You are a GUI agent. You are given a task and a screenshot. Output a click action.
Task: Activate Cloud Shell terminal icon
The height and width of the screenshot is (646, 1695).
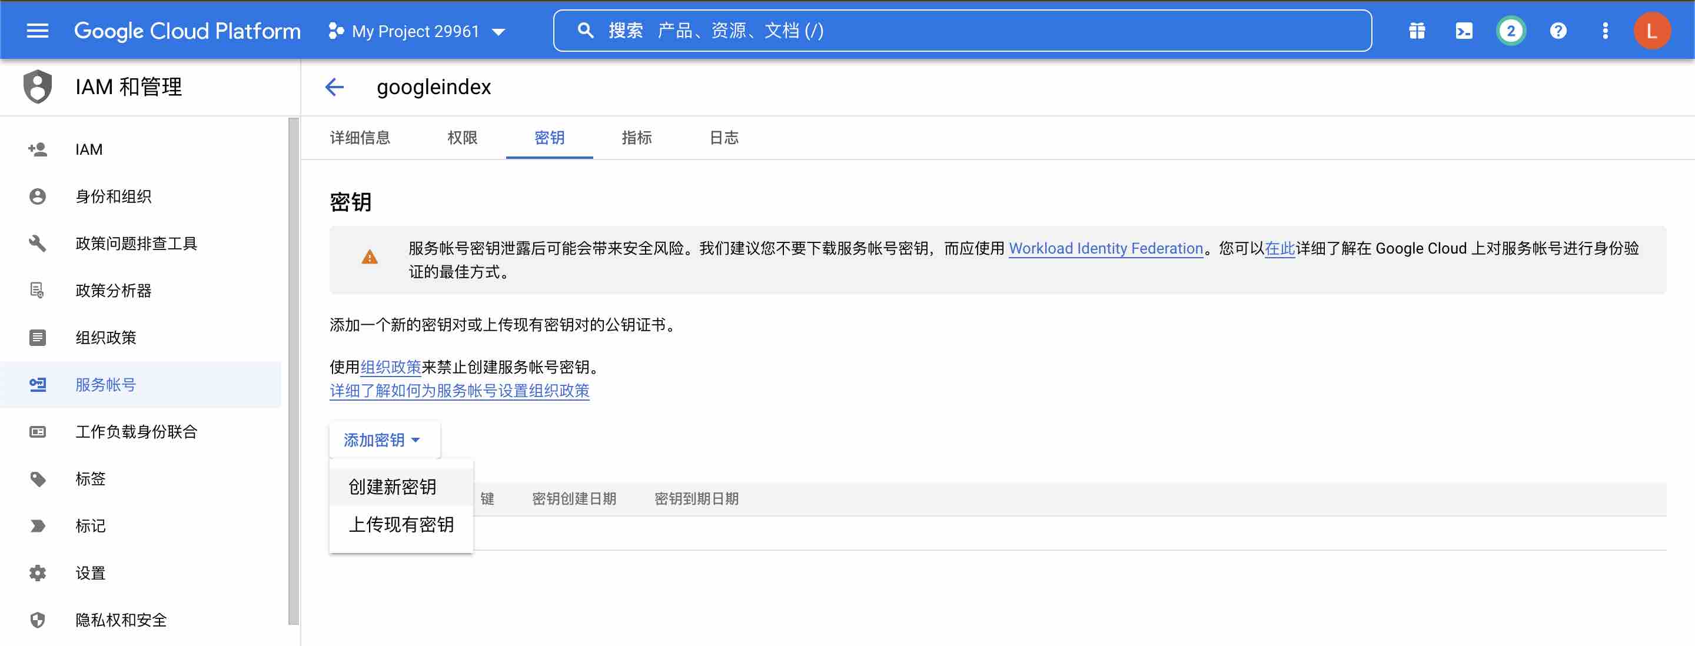click(1463, 31)
